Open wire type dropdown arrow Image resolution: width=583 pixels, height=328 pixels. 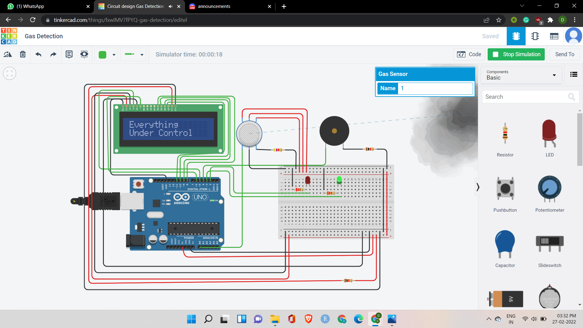coord(142,55)
